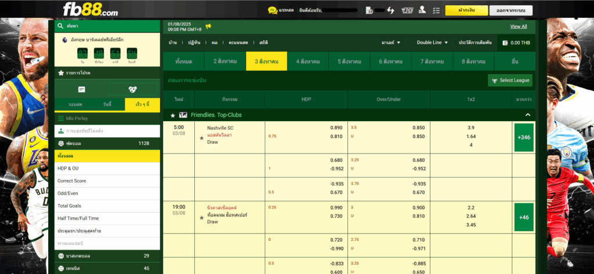The width and height of the screenshot is (594, 274).
Task: Expand +346 more markets for Nashville
Action: (x=524, y=137)
